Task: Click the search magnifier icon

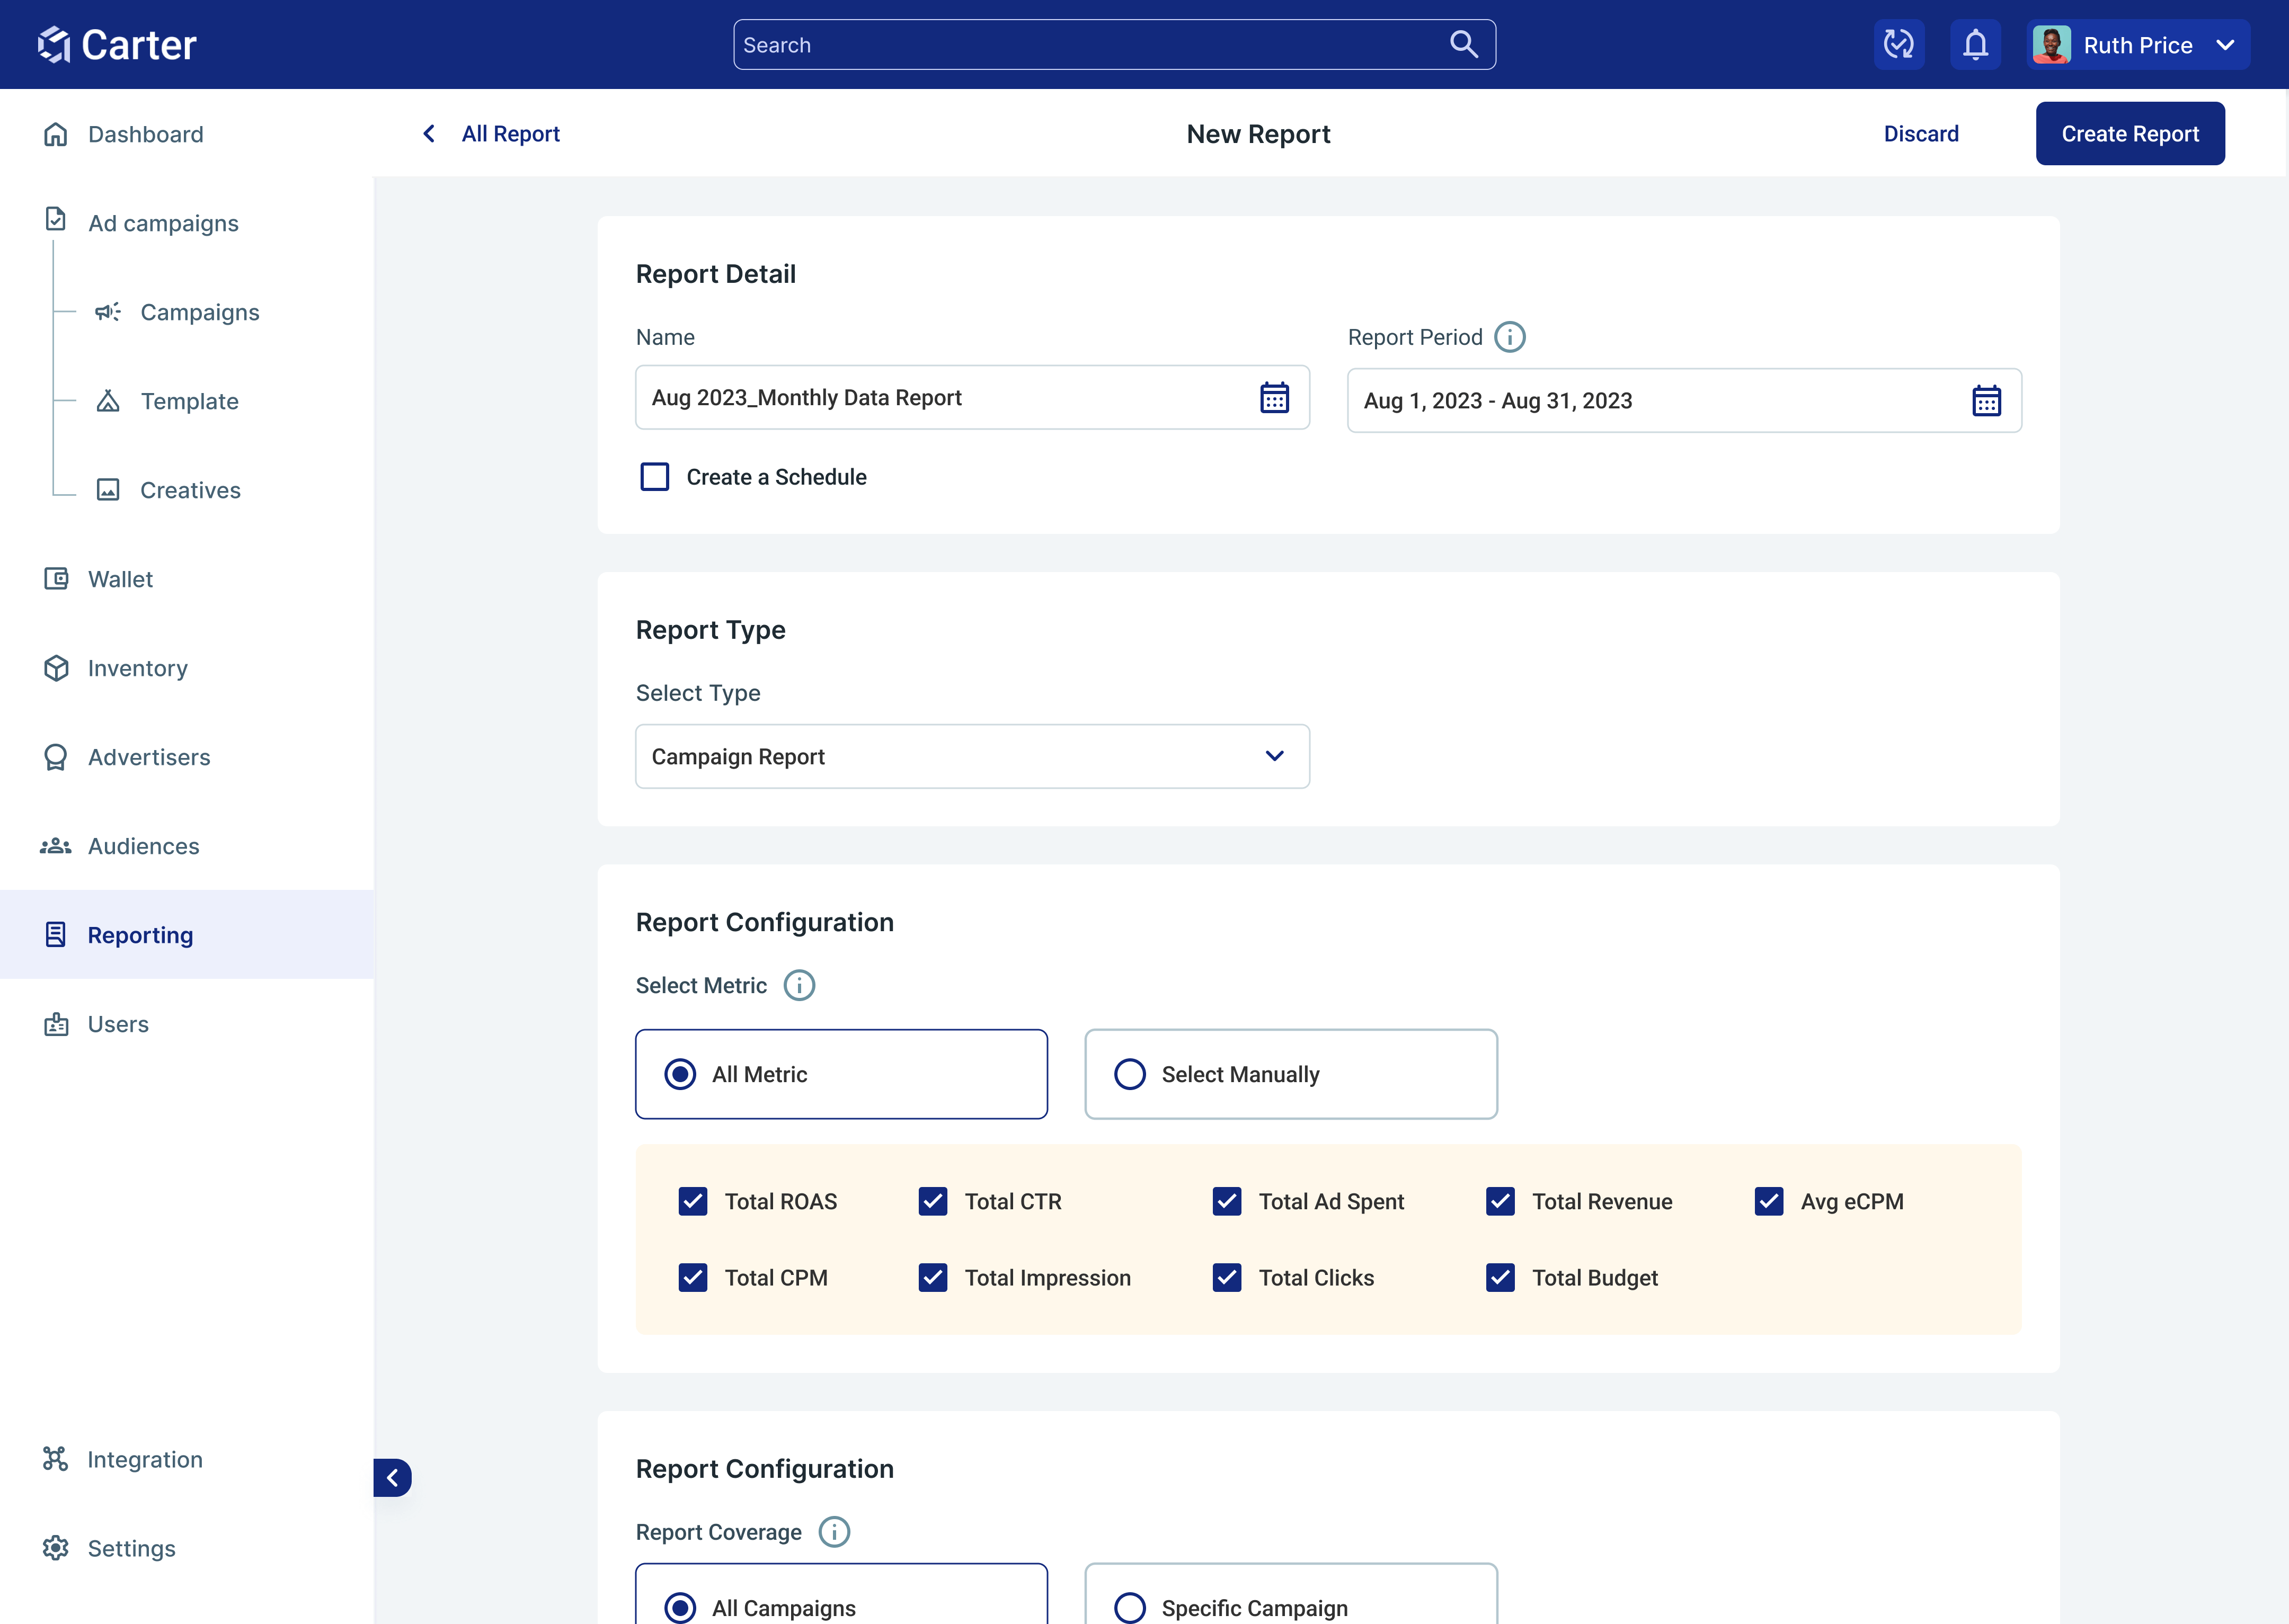Action: (x=1463, y=45)
